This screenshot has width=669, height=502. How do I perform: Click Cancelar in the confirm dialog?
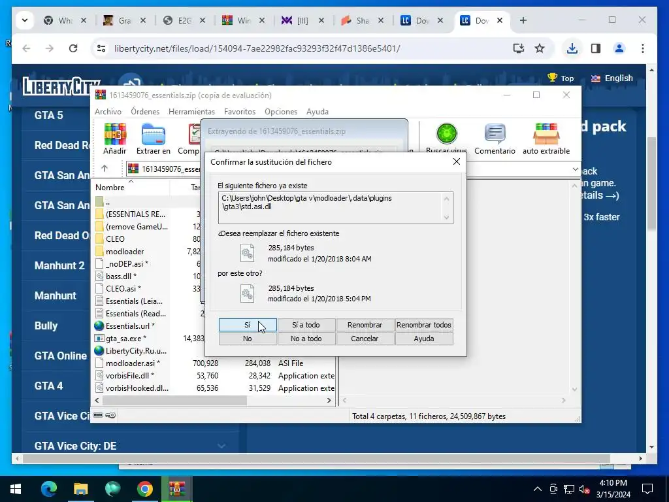click(365, 339)
